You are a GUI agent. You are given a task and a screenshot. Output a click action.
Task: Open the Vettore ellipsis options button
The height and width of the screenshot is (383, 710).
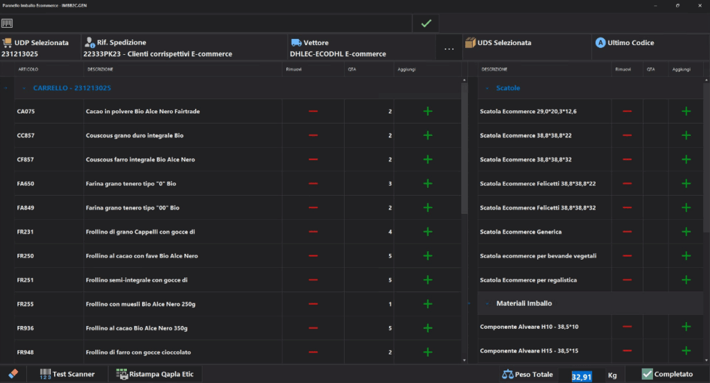[x=449, y=49]
